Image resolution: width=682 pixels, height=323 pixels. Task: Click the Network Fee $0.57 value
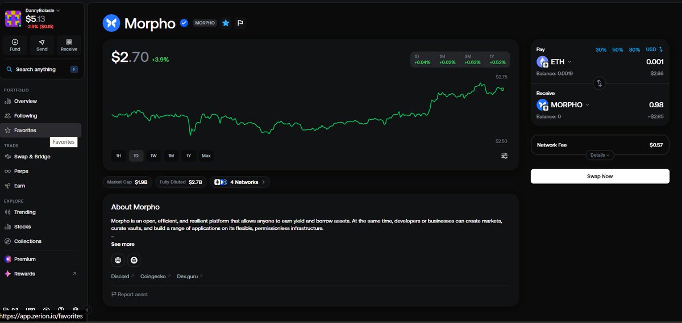656,145
